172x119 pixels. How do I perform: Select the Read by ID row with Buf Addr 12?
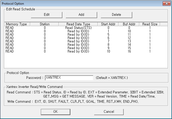86,38
